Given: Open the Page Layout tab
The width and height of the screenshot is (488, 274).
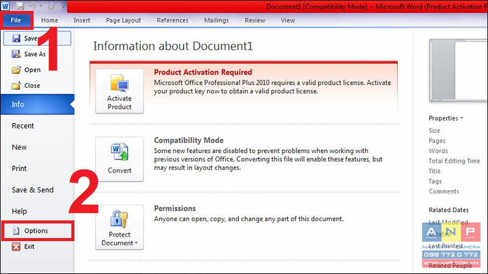Looking at the screenshot, I should (123, 20).
